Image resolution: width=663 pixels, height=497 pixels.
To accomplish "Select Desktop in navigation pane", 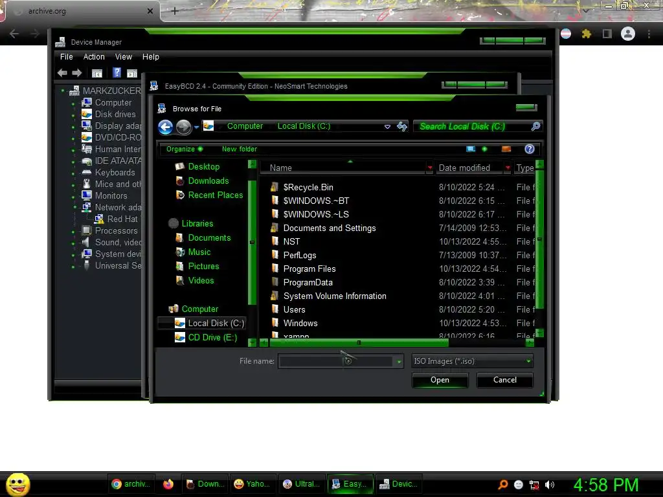I will (203, 166).
